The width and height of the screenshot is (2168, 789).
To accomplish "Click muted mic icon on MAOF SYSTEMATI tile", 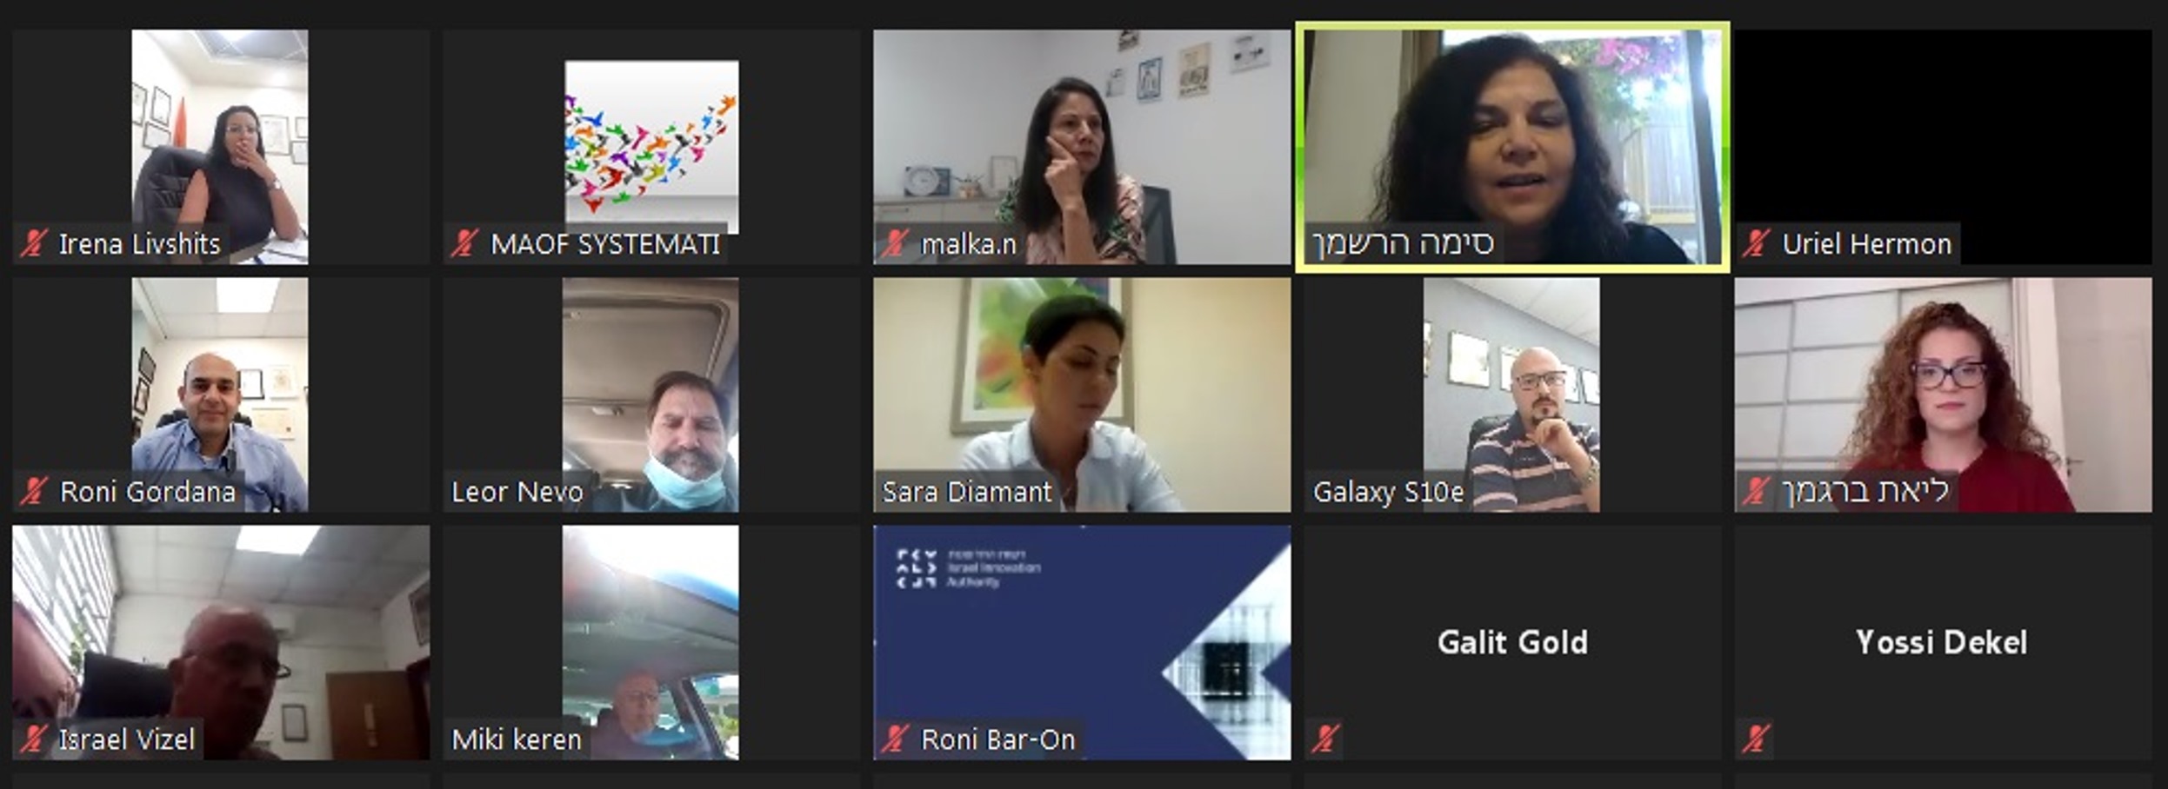I will tap(465, 244).
